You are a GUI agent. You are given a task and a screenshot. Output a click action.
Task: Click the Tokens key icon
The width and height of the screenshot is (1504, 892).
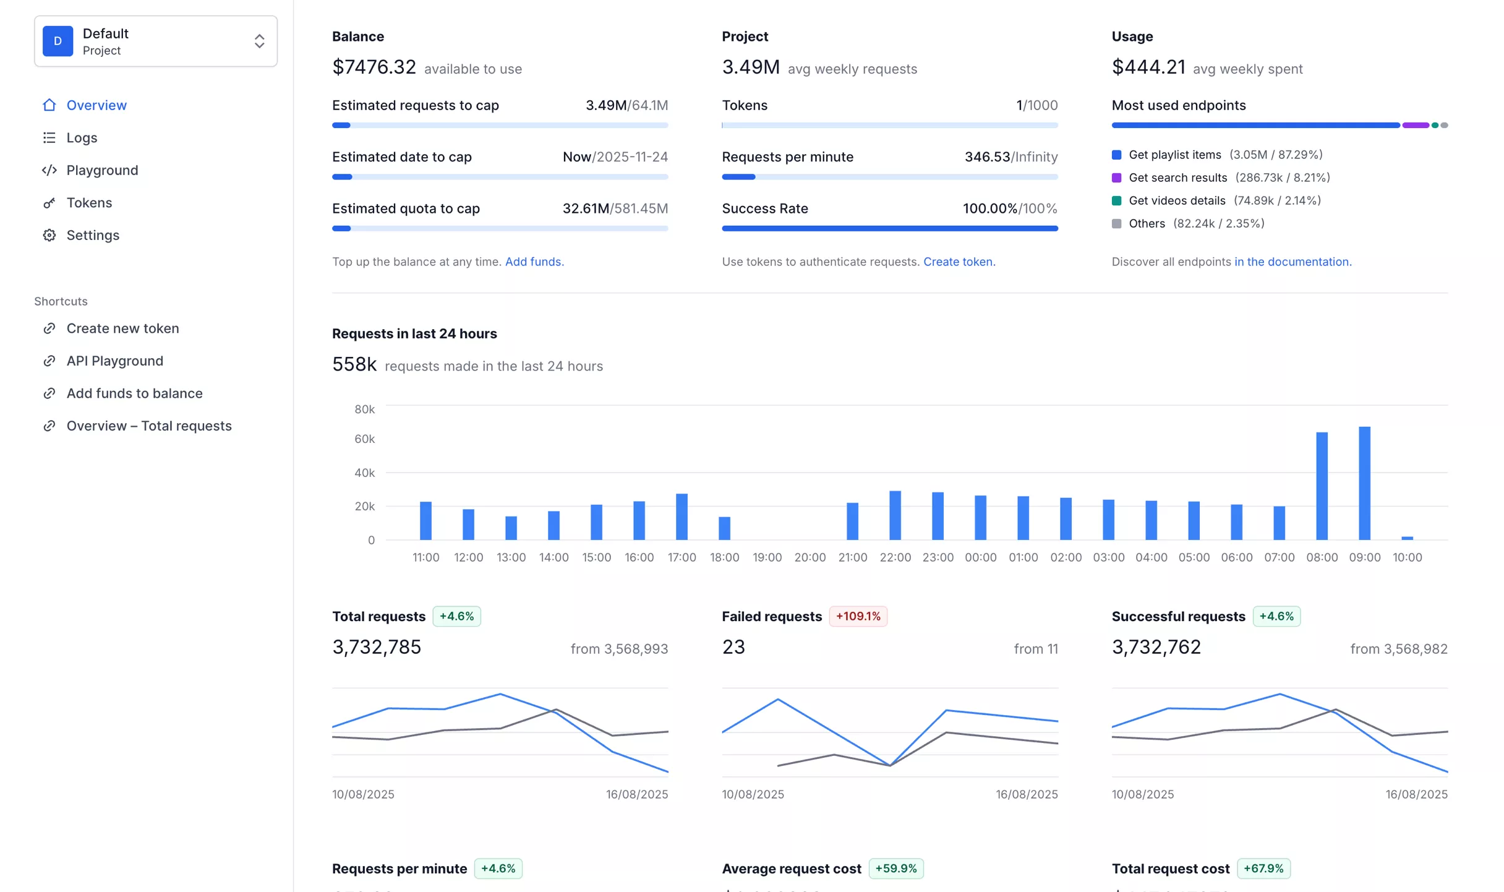50,202
